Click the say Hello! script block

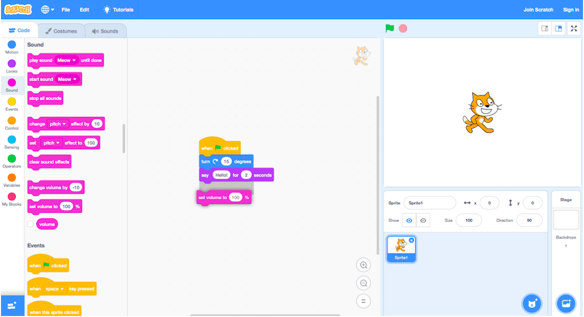point(237,175)
